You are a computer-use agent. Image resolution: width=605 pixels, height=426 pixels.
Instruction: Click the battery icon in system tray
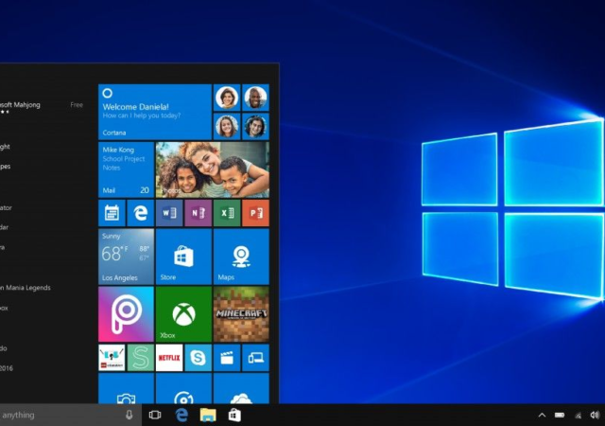pyautogui.click(x=560, y=416)
